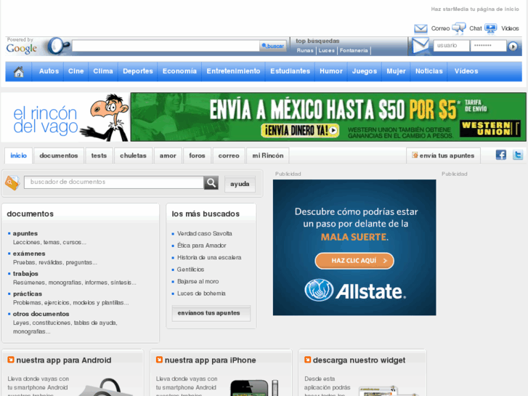Click top search term Fontanería
This screenshot has width=528, height=396.
[x=354, y=51]
